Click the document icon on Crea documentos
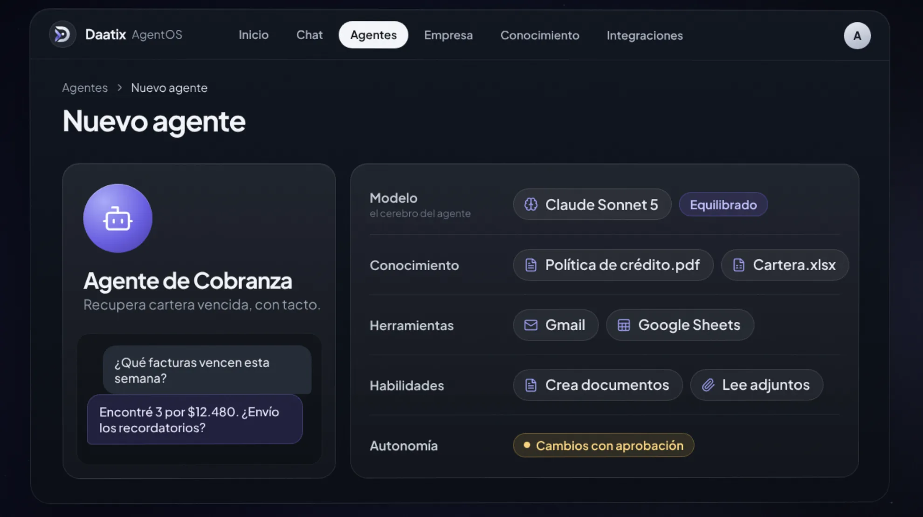 531,385
